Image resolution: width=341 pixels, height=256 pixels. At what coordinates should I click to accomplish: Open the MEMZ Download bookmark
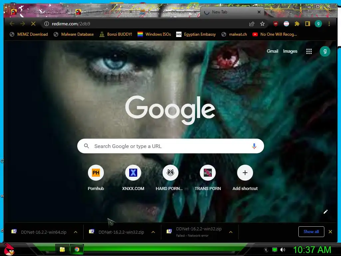tap(29, 34)
